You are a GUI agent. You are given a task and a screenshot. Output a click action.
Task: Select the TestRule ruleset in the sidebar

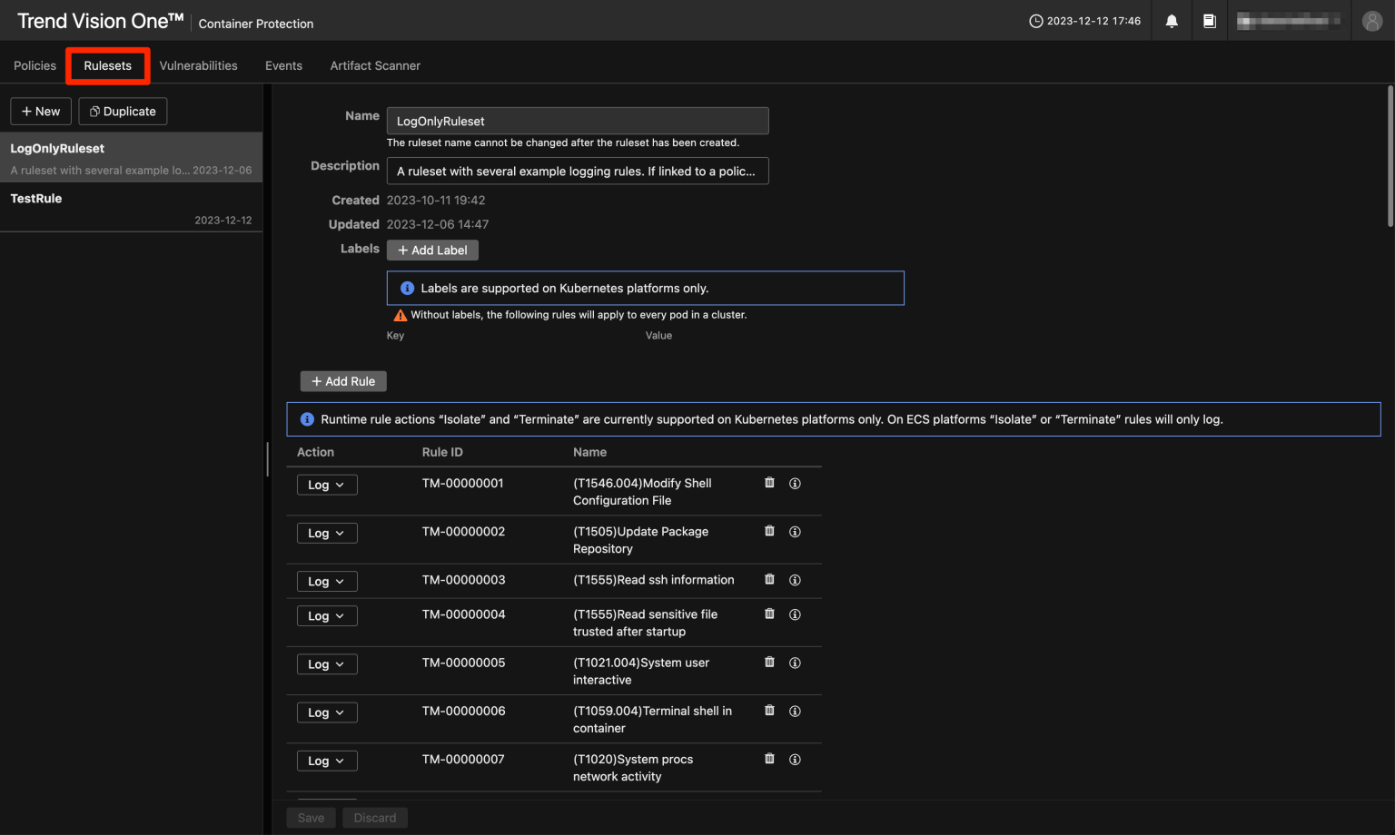(36, 198)
